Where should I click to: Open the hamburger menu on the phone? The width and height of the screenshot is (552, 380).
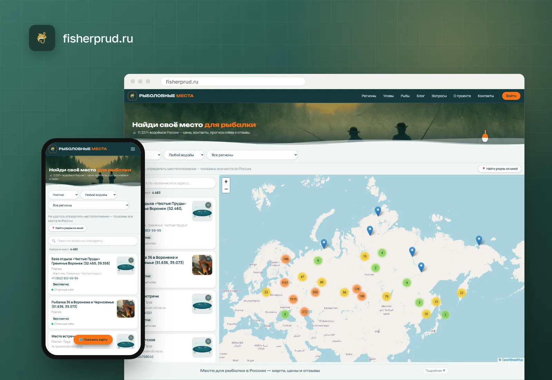[133, 149]
